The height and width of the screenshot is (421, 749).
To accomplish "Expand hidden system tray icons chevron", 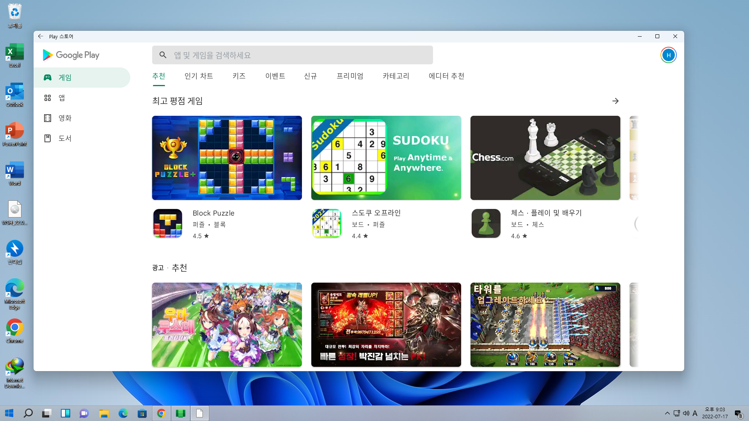I will (x=667, y=413).
